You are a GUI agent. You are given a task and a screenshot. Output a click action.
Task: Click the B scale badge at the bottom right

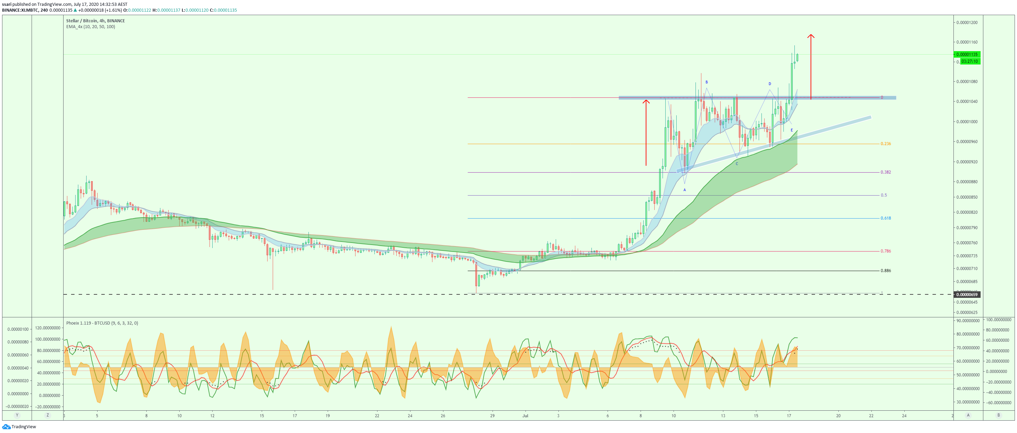tap(999, 415)
